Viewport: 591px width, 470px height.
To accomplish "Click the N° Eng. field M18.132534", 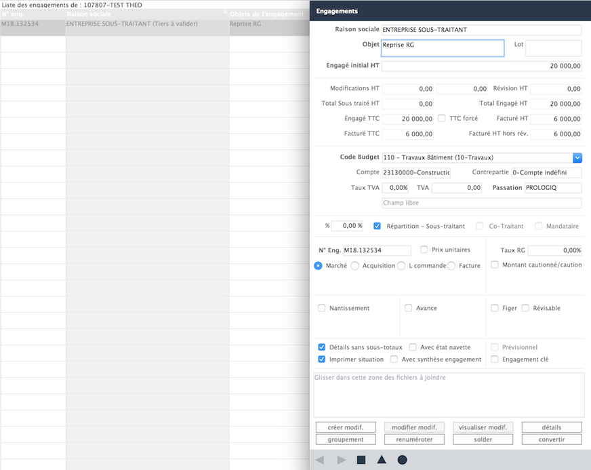I will pos(377,250).
